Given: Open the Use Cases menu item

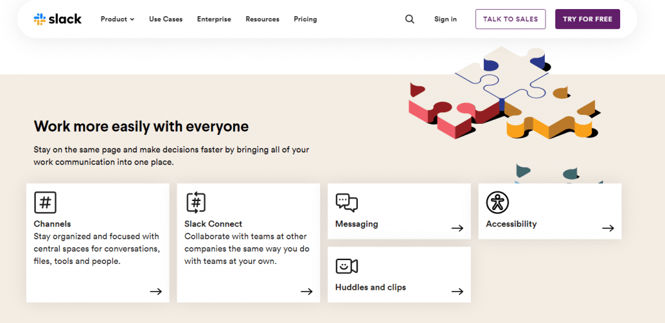Looking at the screenshot, I should pos(166,19).
